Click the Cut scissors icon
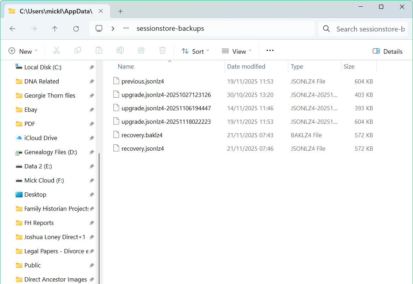 pos(57,51)
